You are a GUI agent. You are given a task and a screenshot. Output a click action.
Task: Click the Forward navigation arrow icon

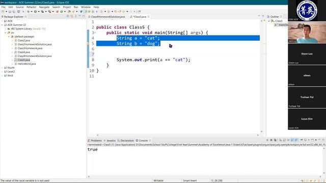click(x=131, y=12)
